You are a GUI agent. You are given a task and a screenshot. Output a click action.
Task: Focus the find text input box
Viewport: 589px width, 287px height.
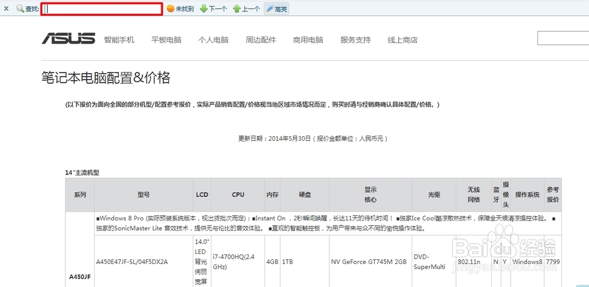102,9
